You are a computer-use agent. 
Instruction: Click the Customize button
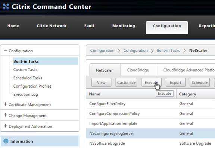pyautogui.click(x=126, y=82)
